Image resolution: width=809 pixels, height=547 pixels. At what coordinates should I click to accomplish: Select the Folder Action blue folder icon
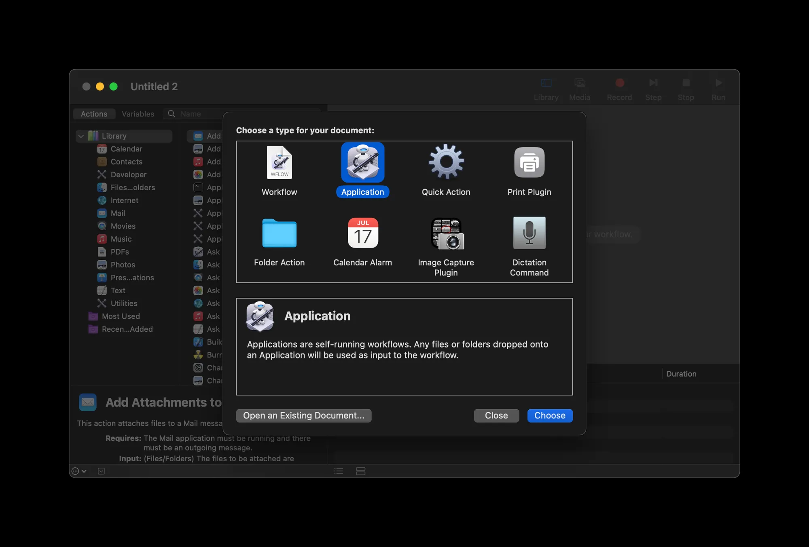click(x=279, y=233)
